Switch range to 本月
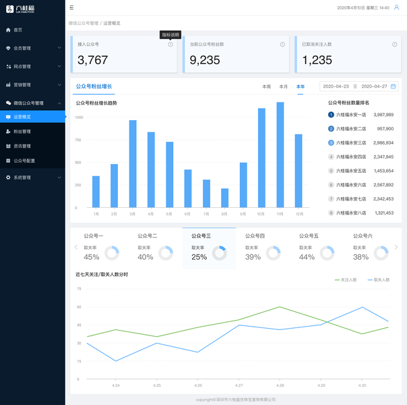Viewport: 407px width, 405px height. point(284,86)
